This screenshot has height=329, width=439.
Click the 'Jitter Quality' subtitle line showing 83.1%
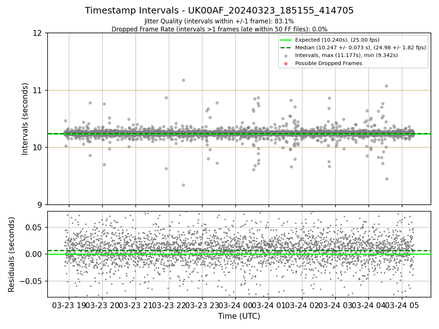point(219,21)
